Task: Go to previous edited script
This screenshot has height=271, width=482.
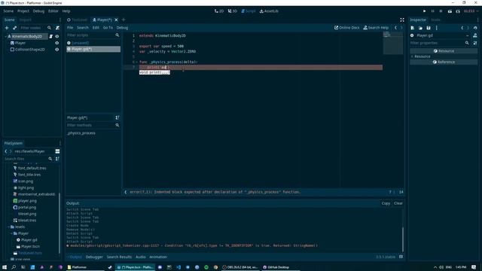Action: (x=395, y=28)
